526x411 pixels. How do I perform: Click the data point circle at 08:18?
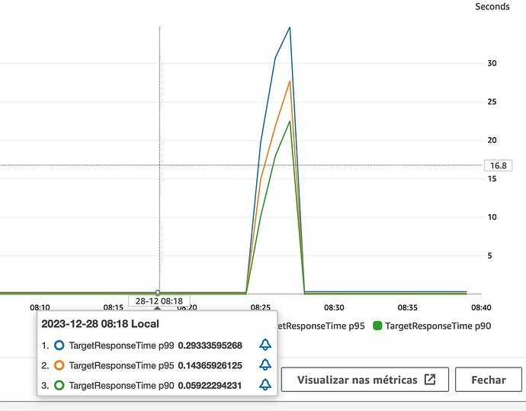coord(158,292)
